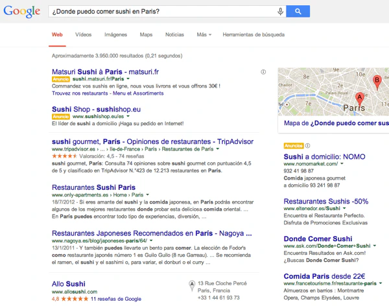Click the location pin next to Allo Sushi address
The image size is (389, 306).
click(x=191, y=285)
